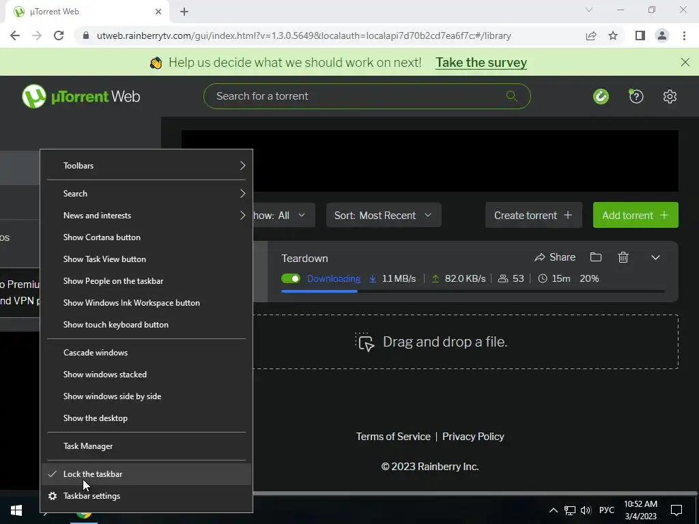699x524 pixels.
Task: Open the Show: All filter dropdown
Action: coord(283,215)
